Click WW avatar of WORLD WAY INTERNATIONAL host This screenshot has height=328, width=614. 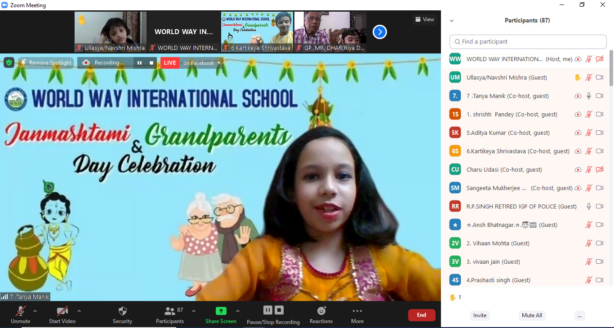click(x=455, y=59)
